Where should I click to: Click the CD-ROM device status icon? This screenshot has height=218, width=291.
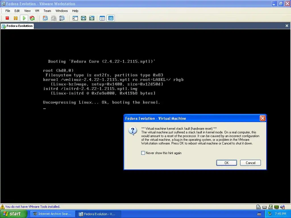259,207
